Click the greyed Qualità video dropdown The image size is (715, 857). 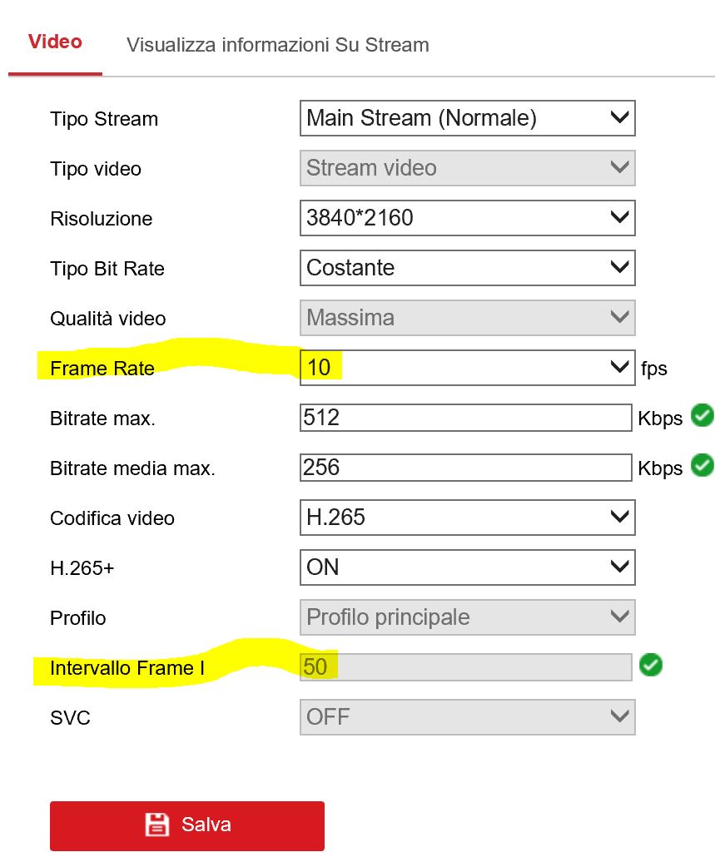[x=467, y=318]
